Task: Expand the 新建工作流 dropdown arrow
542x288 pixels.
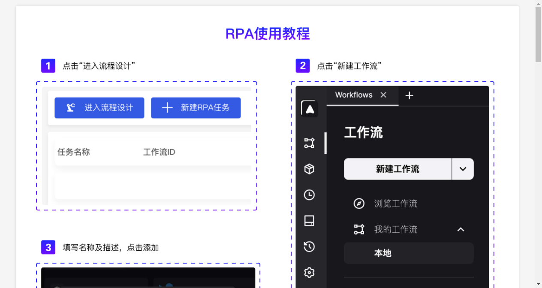Action: tap(463, 169)
